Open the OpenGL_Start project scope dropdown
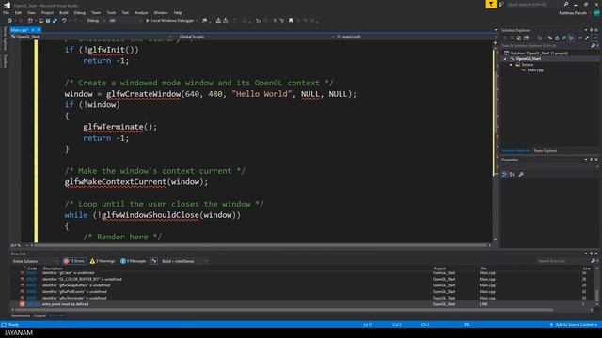Screen dimensions: 602x338 pyautogui.click(x=91, y=37)
